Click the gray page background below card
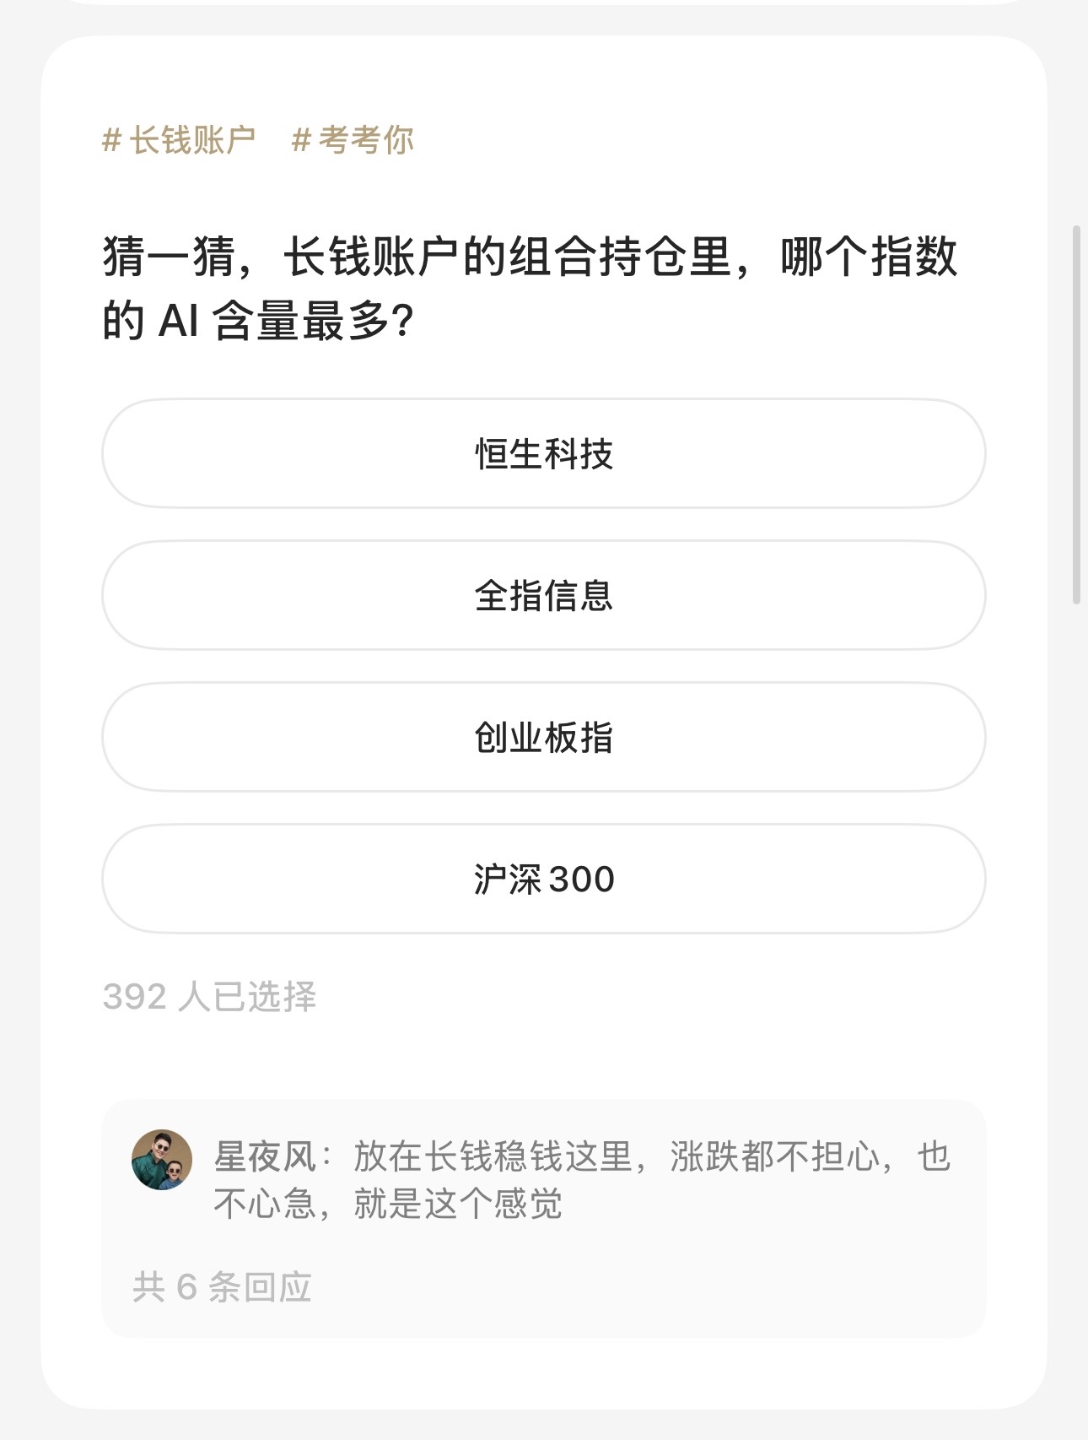Screen dimensions: 1088x1440 (544, 1426)
